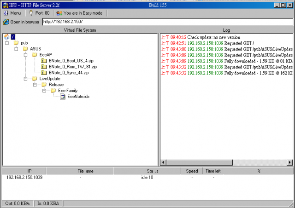295x208 pixels.
Task: Select the root '/' node label
Action: tap(13, 37)
